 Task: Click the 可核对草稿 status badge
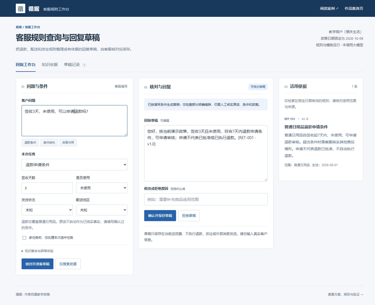[x=258, y=87]
